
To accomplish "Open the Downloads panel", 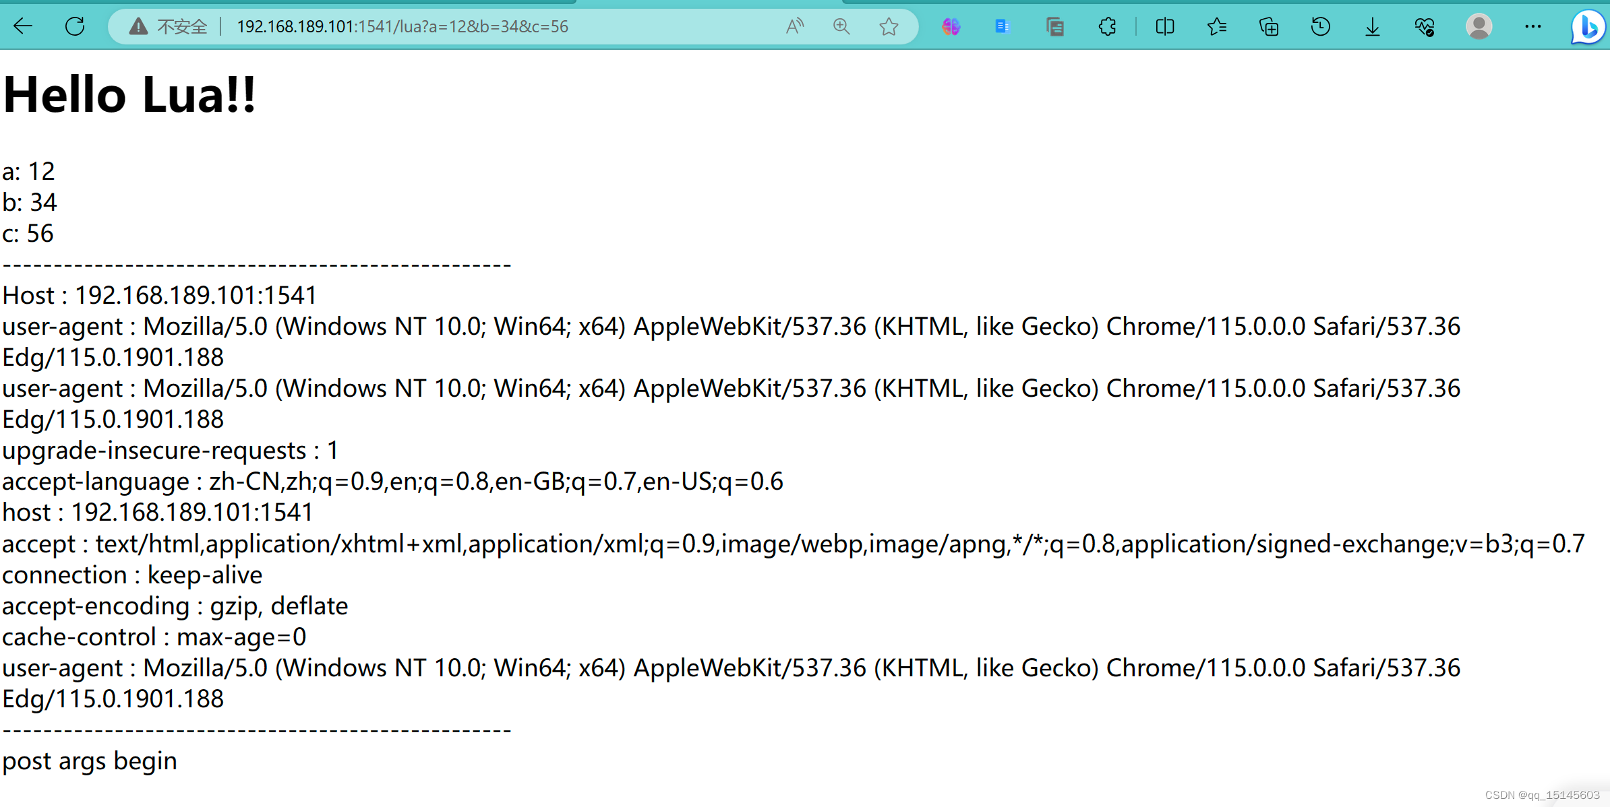I will point(1372,26).
